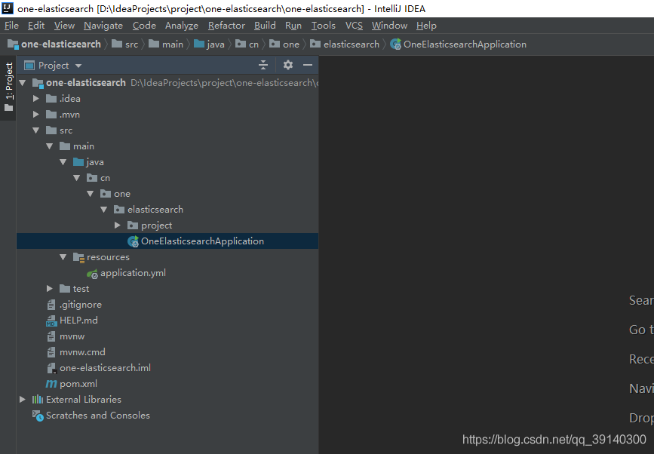Click the Project view window icon in panel header
The width and height of the screenshot is (654, 454).
[x=29, y=65]
